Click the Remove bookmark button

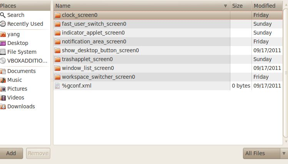click(x=38, y=153)
